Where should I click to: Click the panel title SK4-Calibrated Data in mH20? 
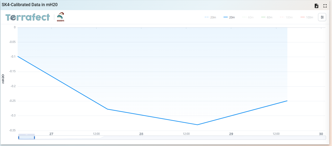(x=30, y=5)
